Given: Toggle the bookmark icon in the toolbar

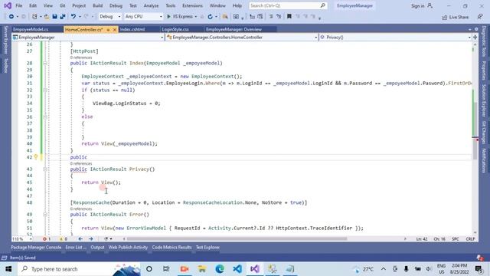Looking at the screenshot, I should (289, 16).
